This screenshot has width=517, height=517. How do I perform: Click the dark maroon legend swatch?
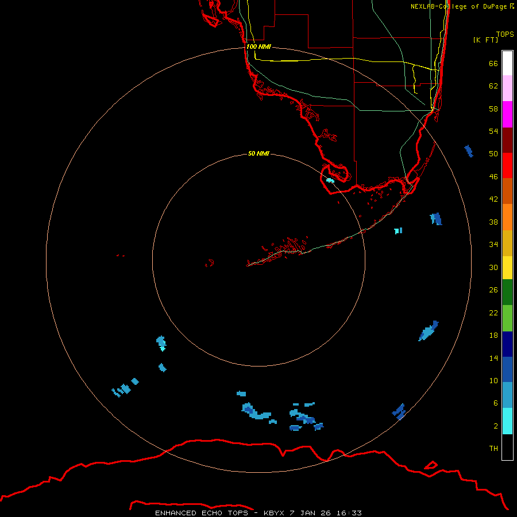click(507, 140)
